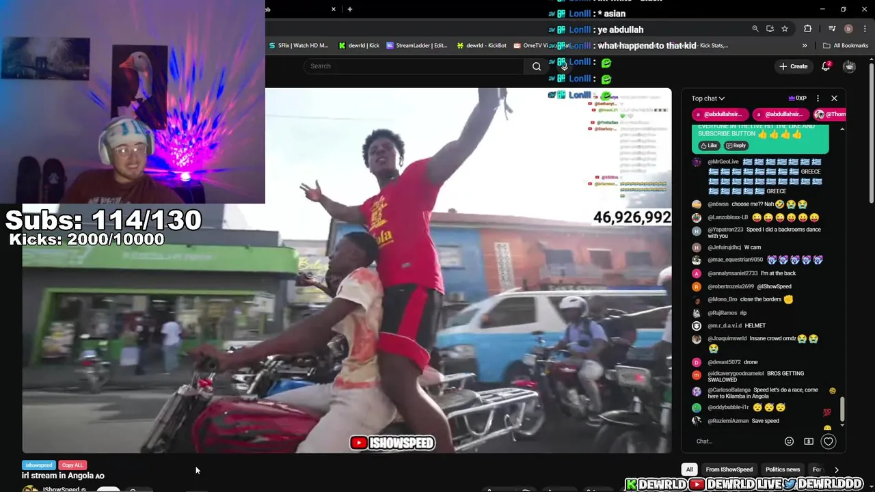Open media controls icon in browser toolbar
This screenshot has height=492, width=875.
point(832,29)
